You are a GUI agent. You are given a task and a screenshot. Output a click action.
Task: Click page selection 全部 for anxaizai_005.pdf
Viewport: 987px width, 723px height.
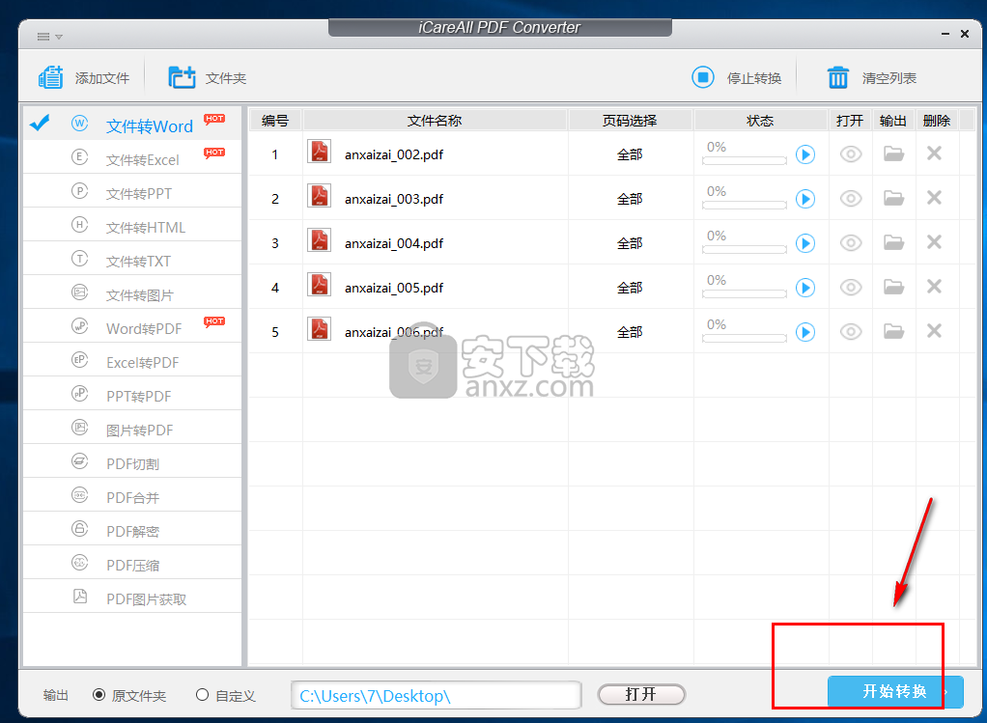[x=630, y=289]
